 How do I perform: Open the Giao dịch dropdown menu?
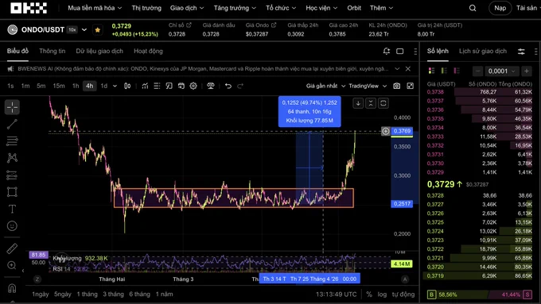click(x=187, y=8)
